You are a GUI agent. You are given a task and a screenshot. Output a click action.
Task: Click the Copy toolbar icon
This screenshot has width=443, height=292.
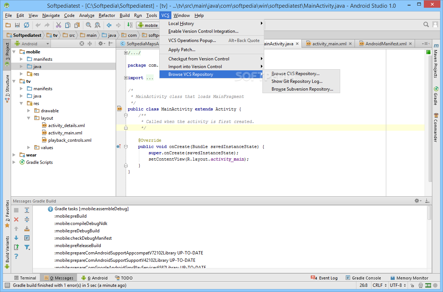tap(68, 25)
